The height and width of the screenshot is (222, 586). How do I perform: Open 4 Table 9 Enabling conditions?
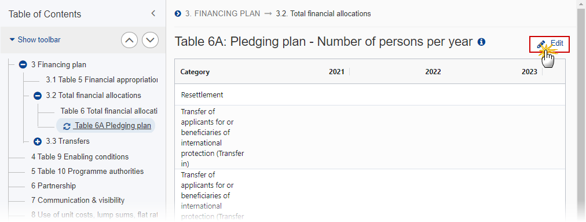[x=80, y=157]
